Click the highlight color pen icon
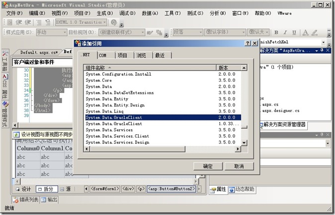The height and width of the screenshot is (215, 335). [x=315, y=32]
